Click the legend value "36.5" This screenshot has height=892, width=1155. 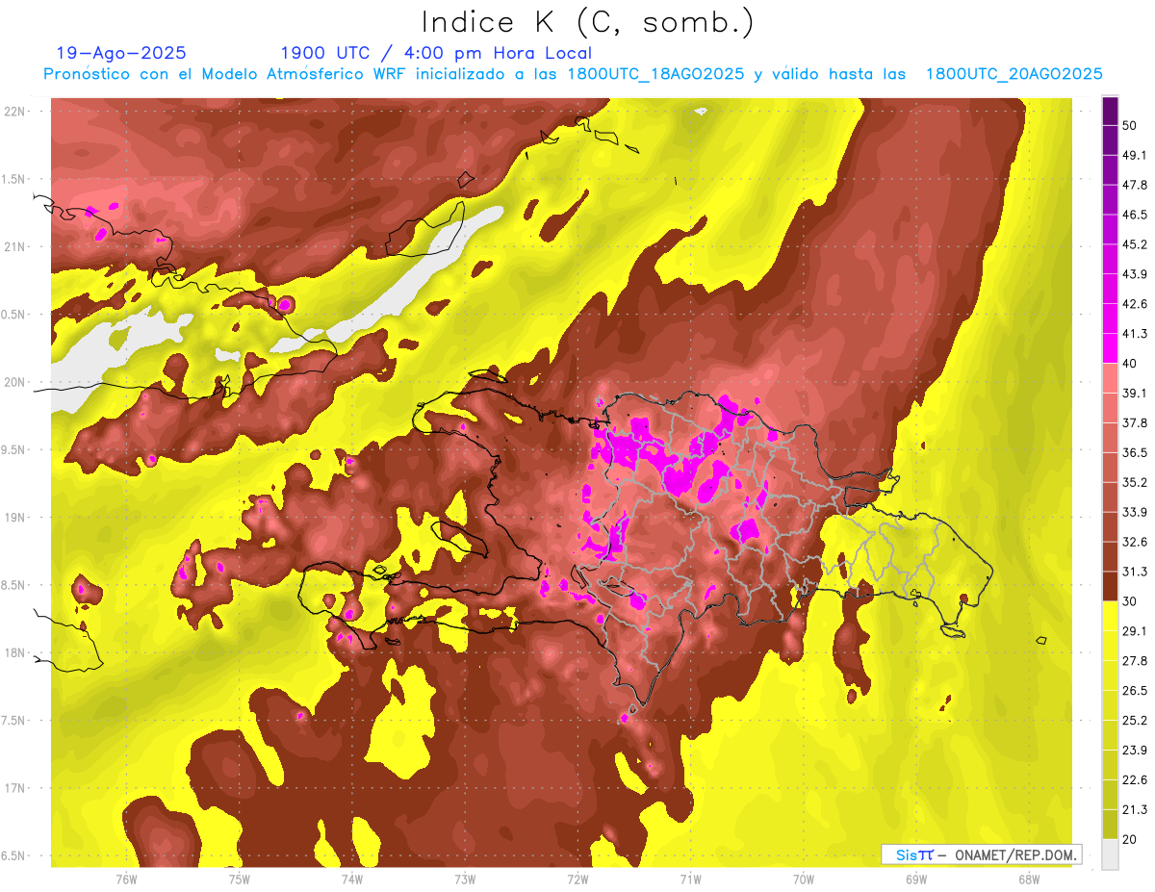(1135, 453)
